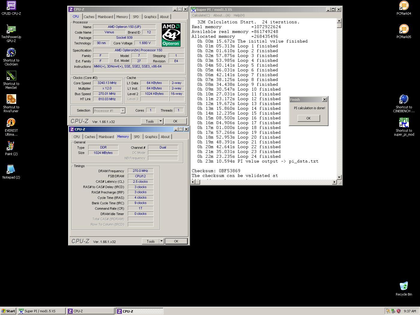Open Super PI Help(H) menu
Viewport: 420px width, 315px height.
(239, 15)
